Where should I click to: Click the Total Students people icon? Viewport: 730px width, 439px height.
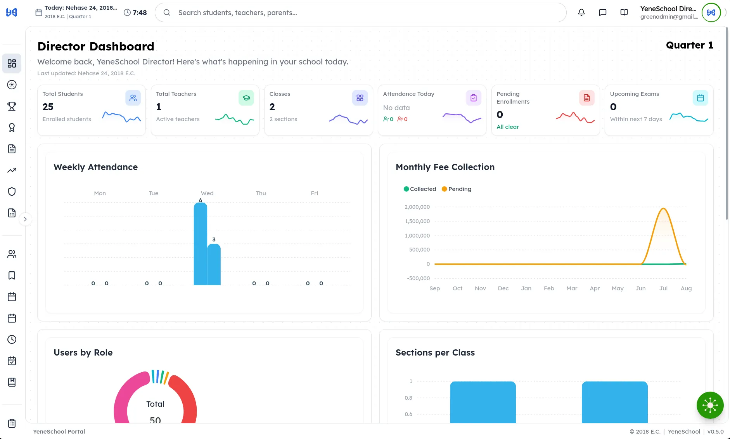point(133,98)
